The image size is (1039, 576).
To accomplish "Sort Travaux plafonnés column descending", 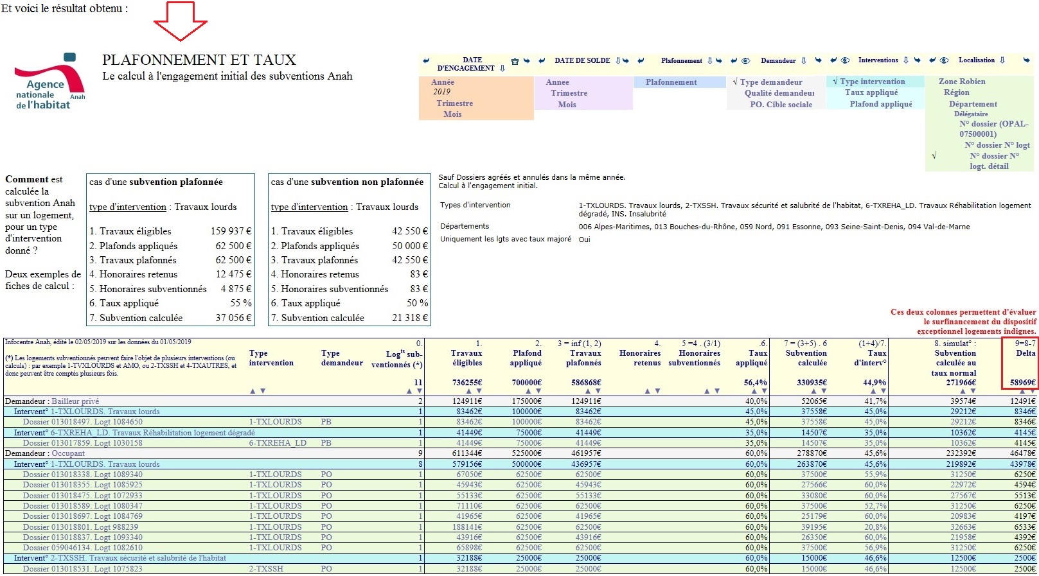I will [x=598, y=391].
